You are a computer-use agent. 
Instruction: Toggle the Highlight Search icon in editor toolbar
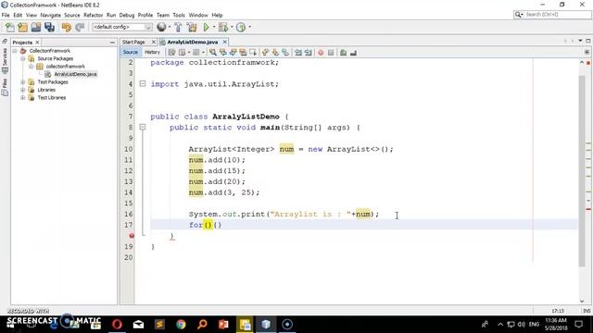pyautogui.click(x=243, y=53)
